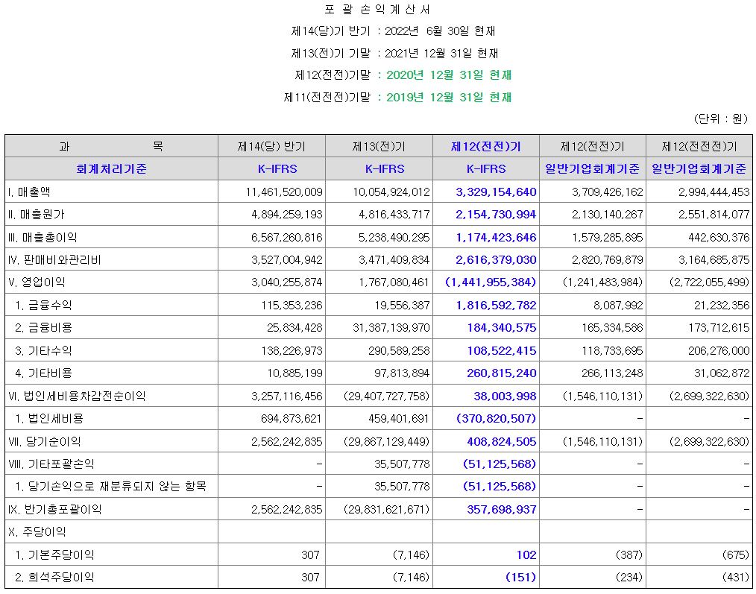This screenshot has height=594, width=756.
Task: Select the value 2,994,444,453
Action: coord(714,192)
